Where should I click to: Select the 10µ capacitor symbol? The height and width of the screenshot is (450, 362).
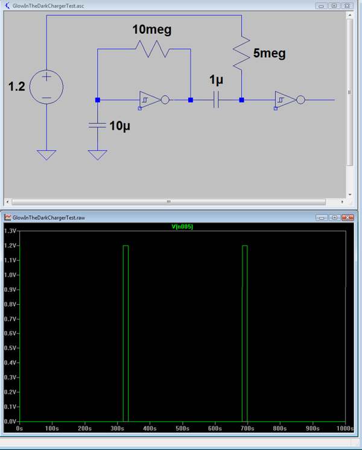pos(97,125)
